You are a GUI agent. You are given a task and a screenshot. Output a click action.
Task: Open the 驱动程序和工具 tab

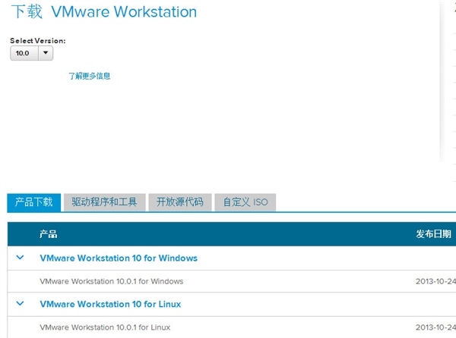point(104,202)
